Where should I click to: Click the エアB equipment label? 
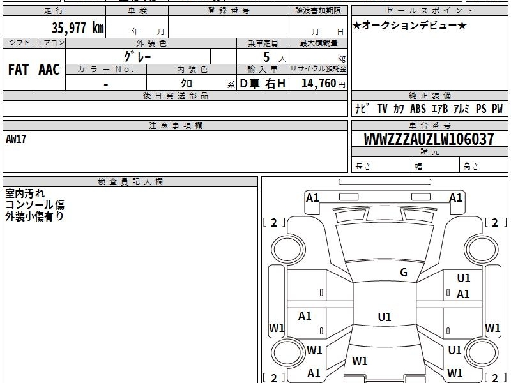[x=439, y=109]
